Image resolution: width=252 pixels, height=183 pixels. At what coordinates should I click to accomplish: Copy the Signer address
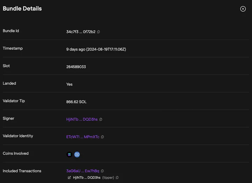[101, 119]
